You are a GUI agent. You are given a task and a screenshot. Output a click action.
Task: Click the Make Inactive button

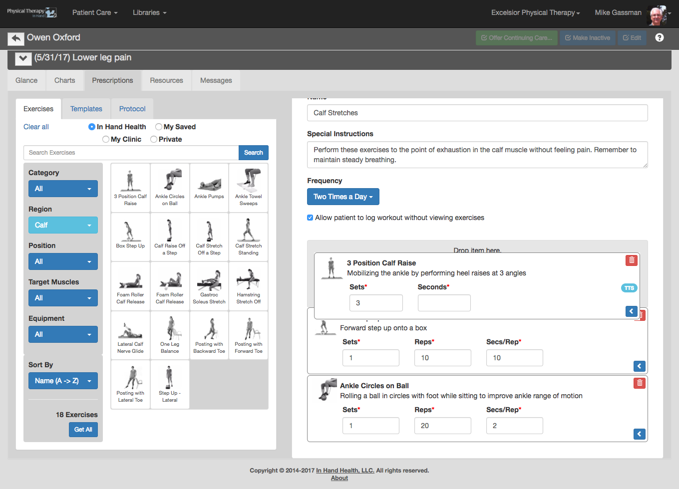click(588, 38)
